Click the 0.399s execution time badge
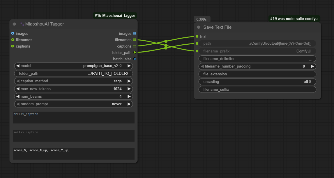 click(202, 19)
